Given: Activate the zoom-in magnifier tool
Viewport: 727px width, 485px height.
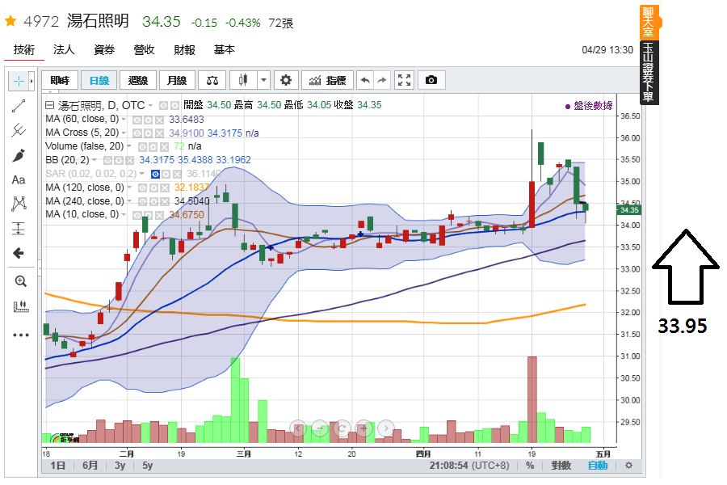Looking at the screenshot, I should 20,281.
